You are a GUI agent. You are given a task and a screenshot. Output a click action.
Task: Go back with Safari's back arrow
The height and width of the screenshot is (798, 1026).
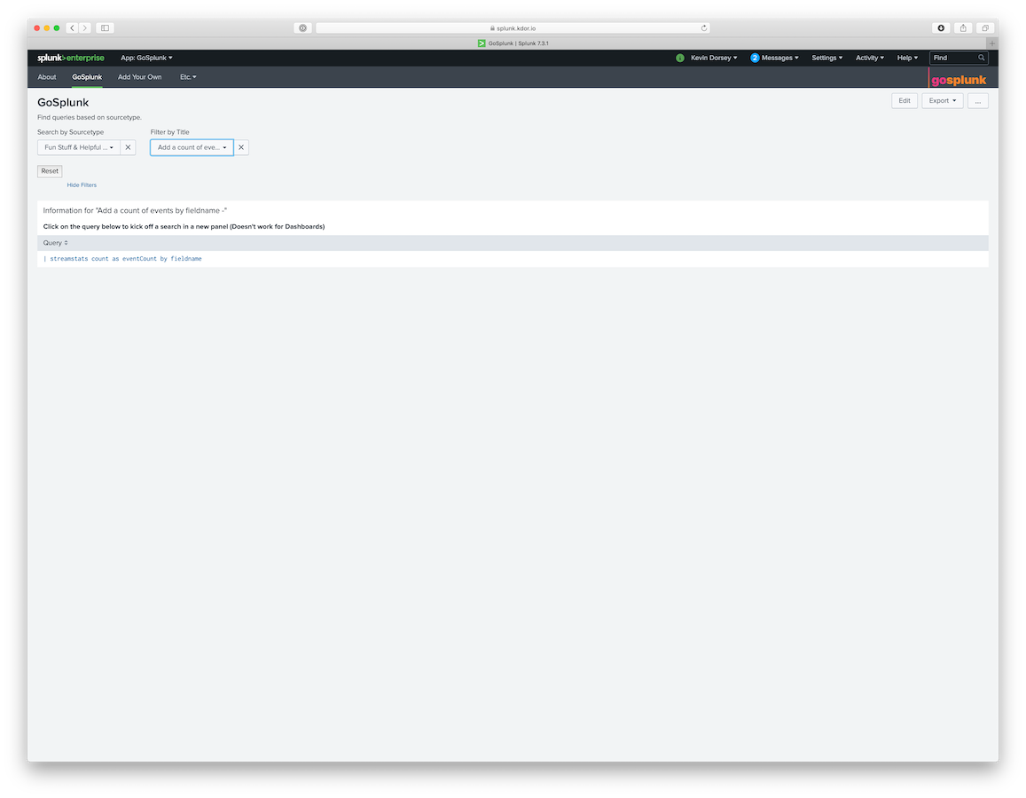tap(72, 28)
